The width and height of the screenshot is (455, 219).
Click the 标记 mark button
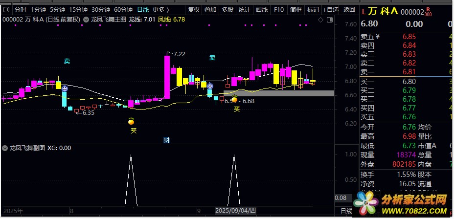313,10
